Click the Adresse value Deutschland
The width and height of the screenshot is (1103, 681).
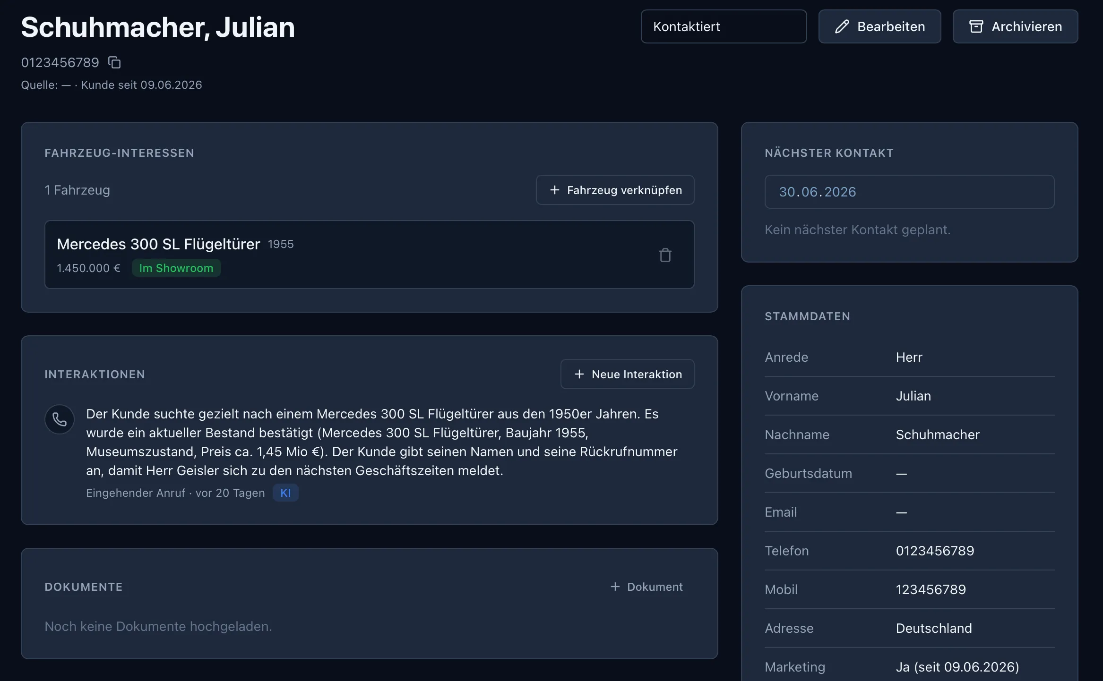934,628
